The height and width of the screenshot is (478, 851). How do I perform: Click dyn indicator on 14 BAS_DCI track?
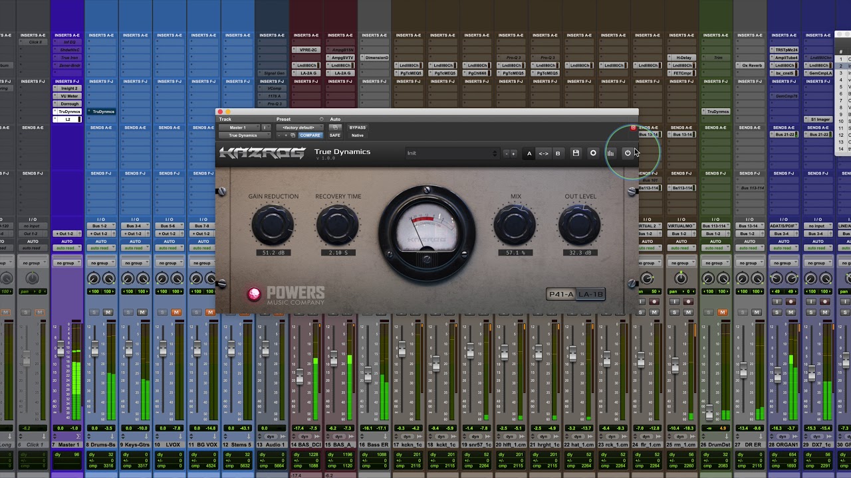[305, 436]
